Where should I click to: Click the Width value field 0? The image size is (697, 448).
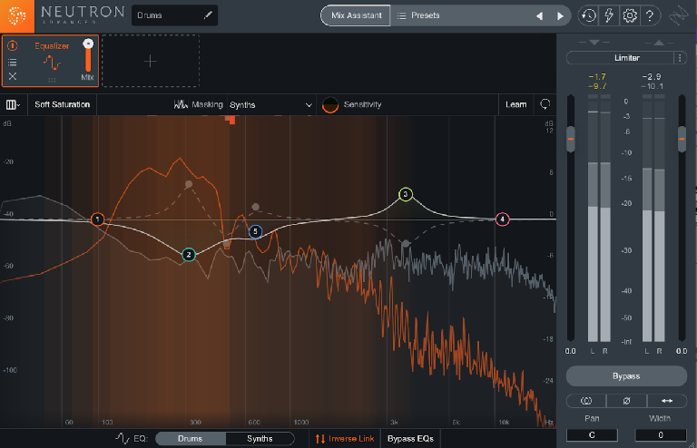pos(661,435)
